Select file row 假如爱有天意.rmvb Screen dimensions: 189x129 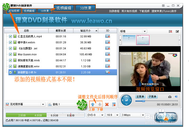(x=63, y=60)
